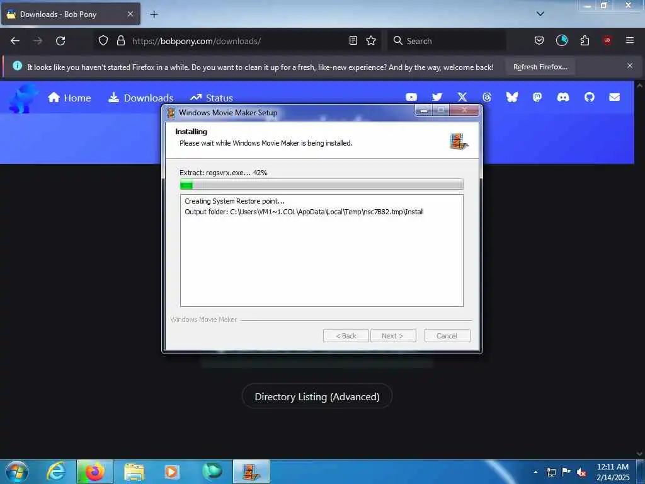Open Firefox application hamburger menu
Image resolution: width=645 pixels, height=484 pixels.
coord(629,40)
